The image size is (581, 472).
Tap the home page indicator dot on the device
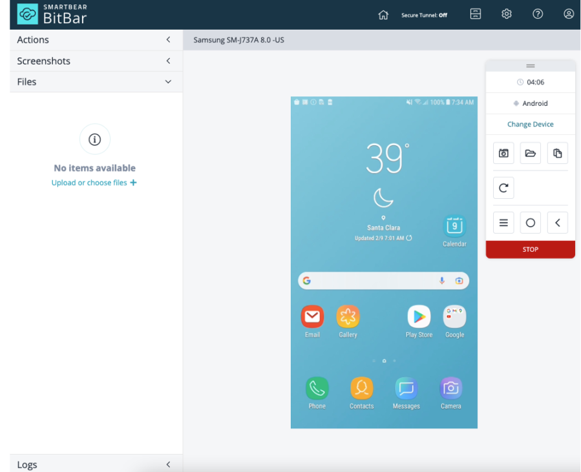385,360
